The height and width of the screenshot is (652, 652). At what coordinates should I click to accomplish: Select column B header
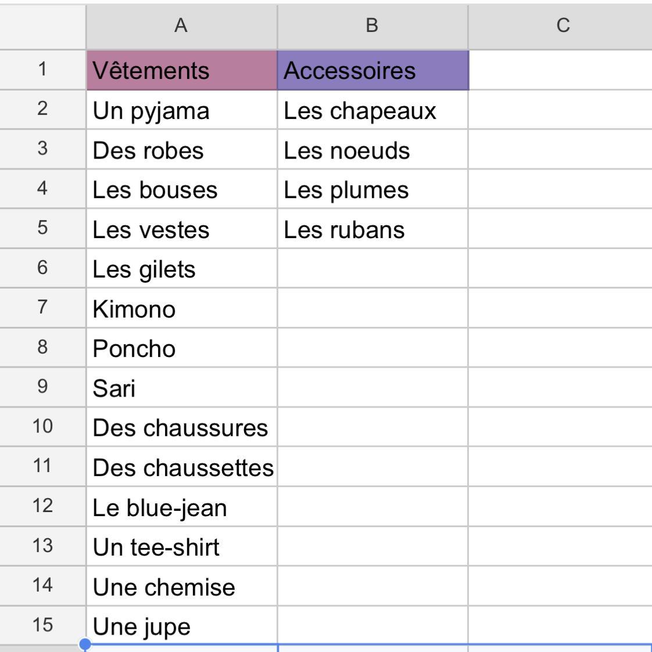point(373,26)
